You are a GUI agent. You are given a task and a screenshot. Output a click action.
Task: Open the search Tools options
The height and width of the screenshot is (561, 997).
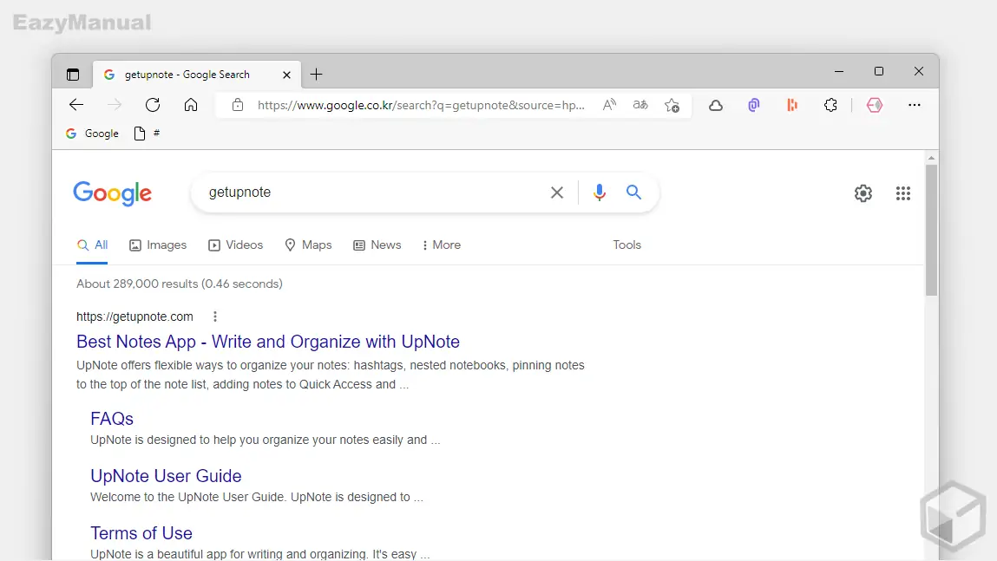(627, 245)
